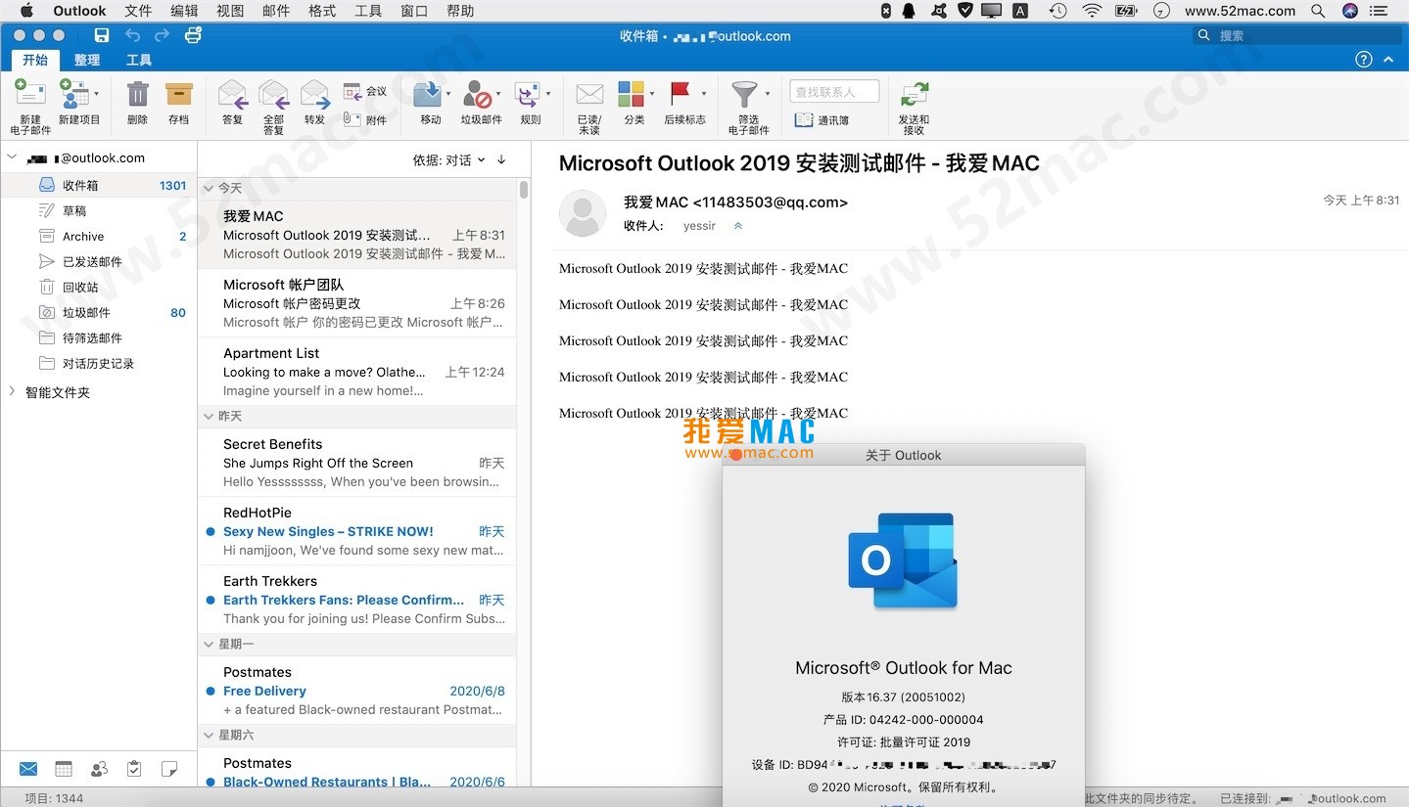
Task: Click the Save icon in title bar
Action: click(102, 35)
